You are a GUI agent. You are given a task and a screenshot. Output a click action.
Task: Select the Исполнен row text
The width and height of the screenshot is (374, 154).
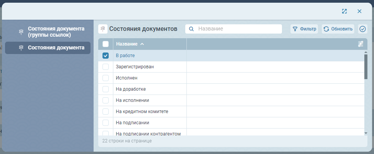pyautogui.click(x=126, y=78)
